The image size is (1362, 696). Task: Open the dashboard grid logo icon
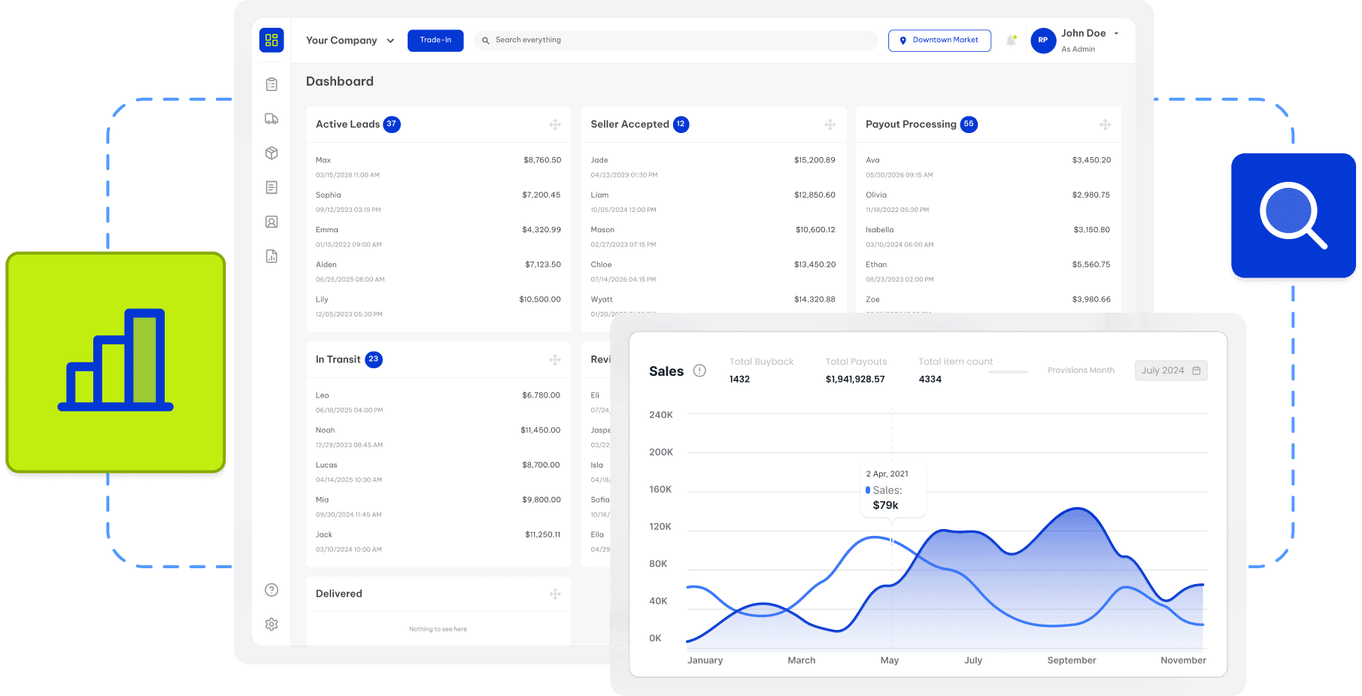[271, 40]
